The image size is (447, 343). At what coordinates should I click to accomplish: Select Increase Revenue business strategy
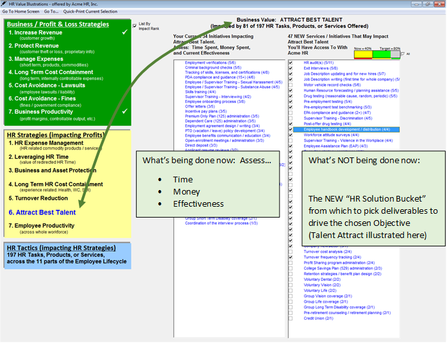(40, 31)
